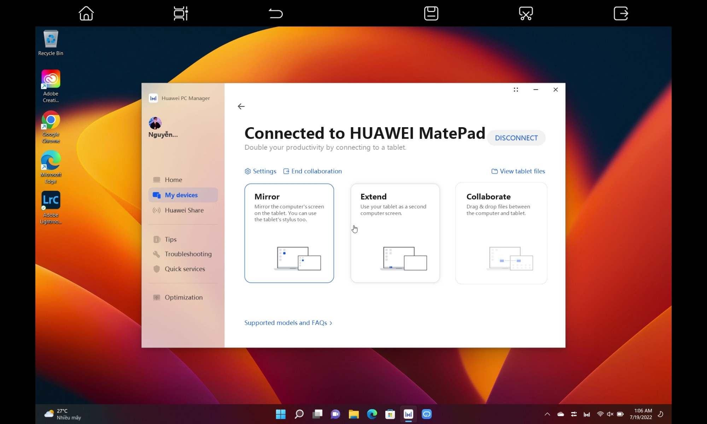Tap the clipboard/save icon in top bar
This screenshot has height=424, width=707.
tap(431, 13)
